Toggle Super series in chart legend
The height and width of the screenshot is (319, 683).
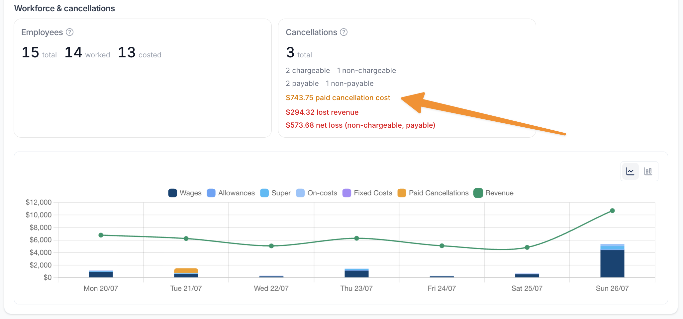275,193
